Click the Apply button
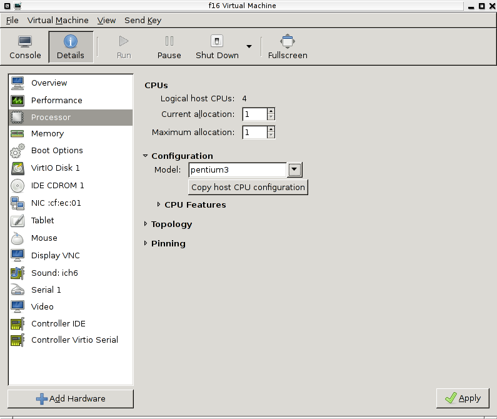Viewport: 497px width, 419px height. coord(463,398)
